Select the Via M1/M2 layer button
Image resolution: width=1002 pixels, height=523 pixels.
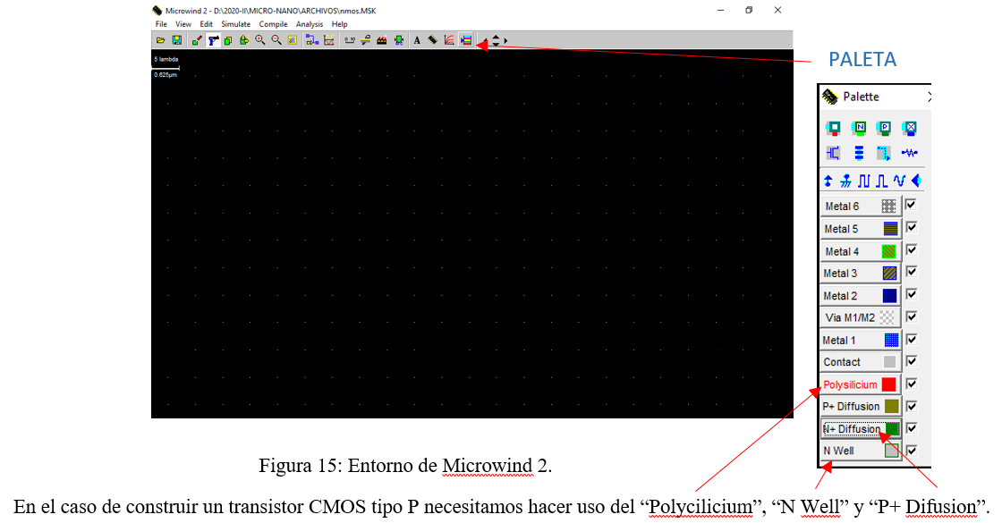861,317
